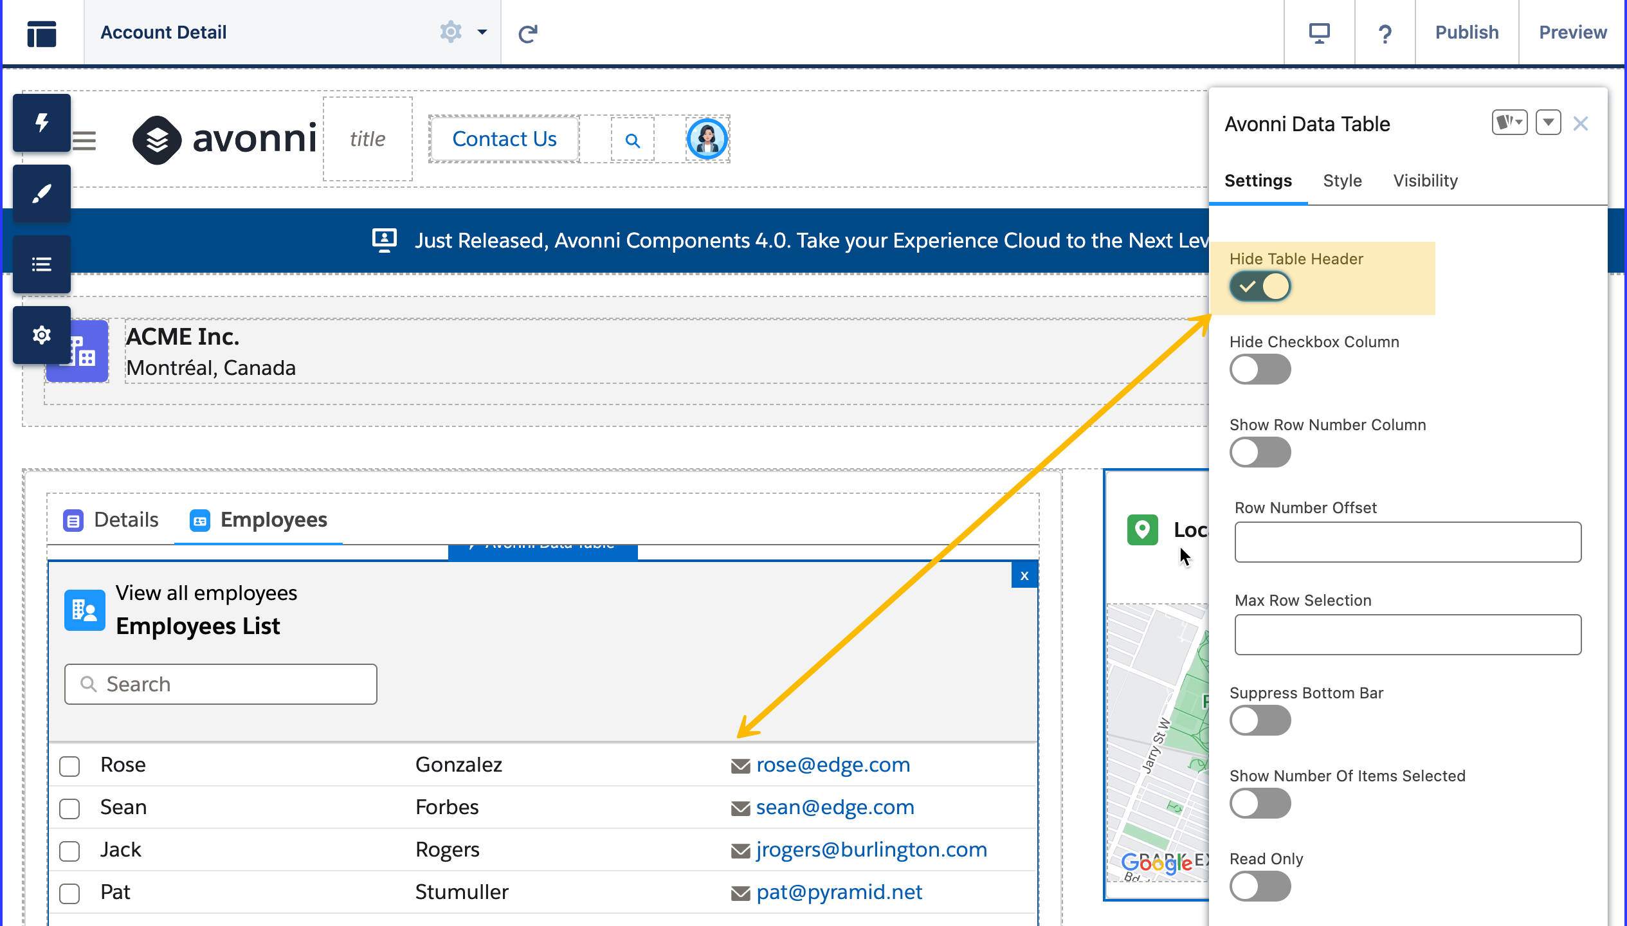Click the desktop view mode icon

coord(1320,33)
